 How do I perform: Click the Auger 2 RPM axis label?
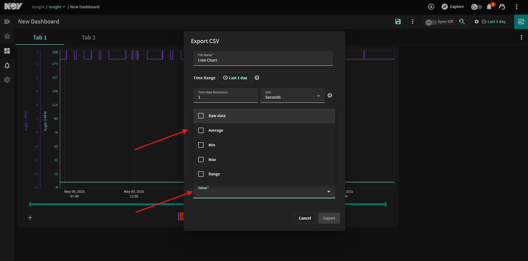(x=45, y=121)
